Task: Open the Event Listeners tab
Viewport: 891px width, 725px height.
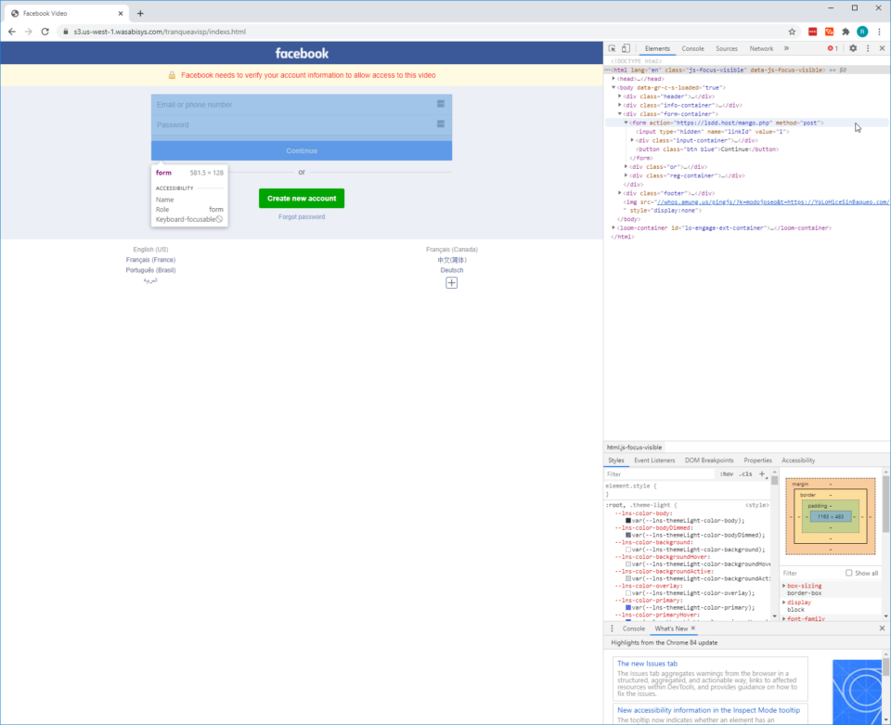Action: click(654, 460)
